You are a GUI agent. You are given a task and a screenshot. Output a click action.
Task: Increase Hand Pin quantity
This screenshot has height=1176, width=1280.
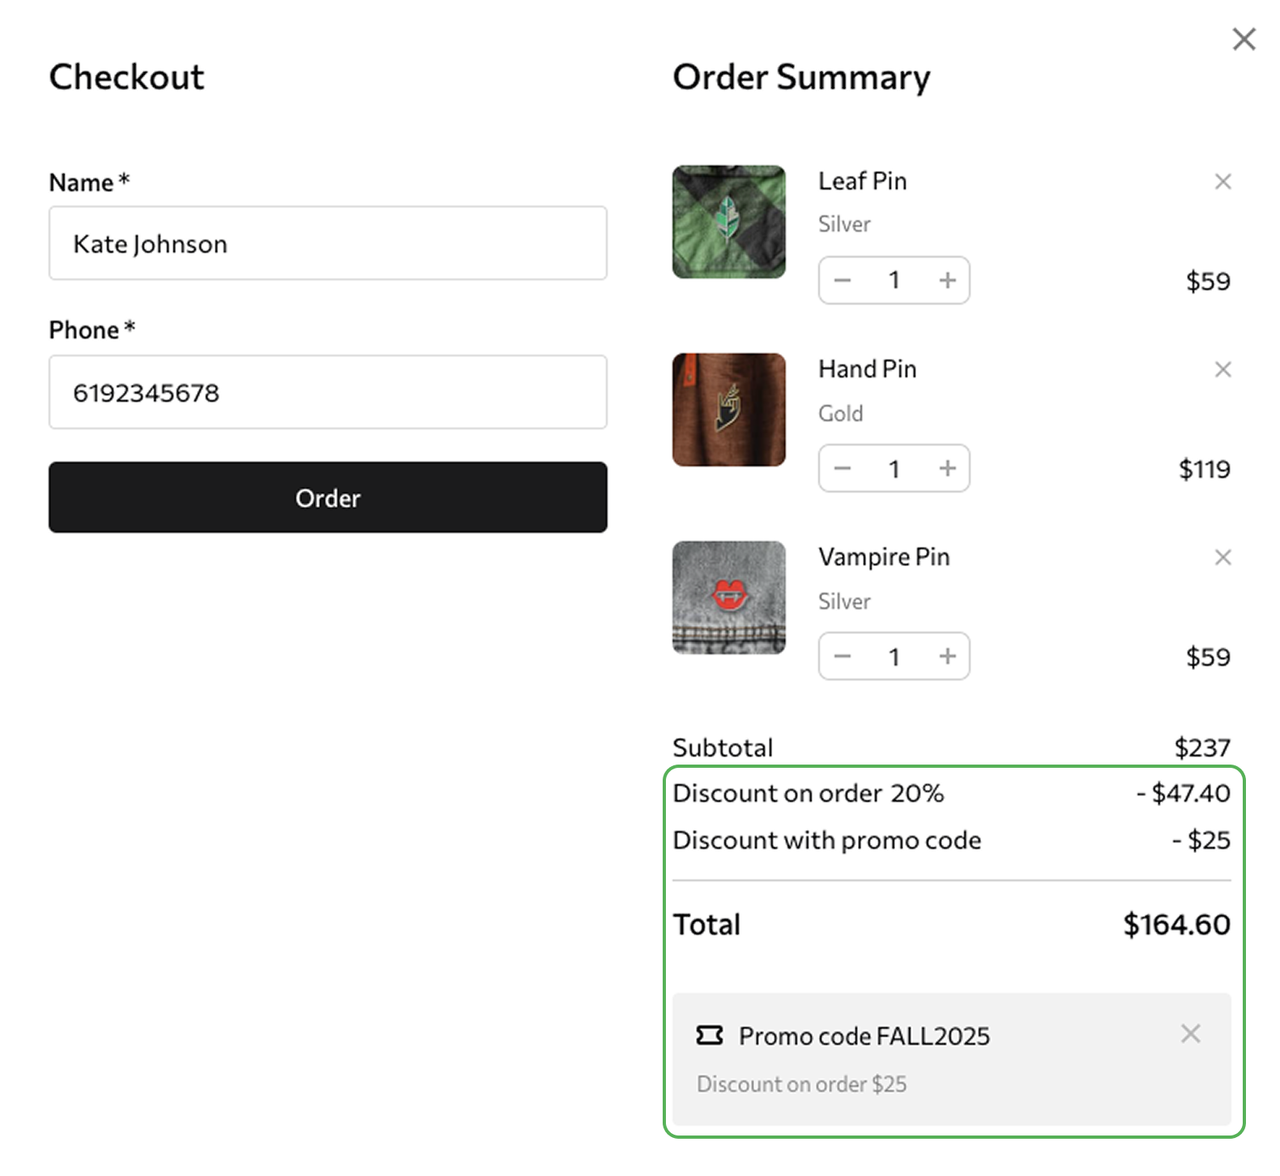(x=947, y=468)
